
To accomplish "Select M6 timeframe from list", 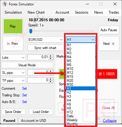I will (x=81, y=65).
